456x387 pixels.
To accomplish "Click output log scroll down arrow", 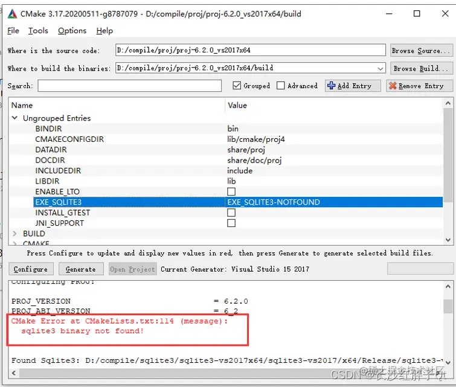I will point(448,363).
